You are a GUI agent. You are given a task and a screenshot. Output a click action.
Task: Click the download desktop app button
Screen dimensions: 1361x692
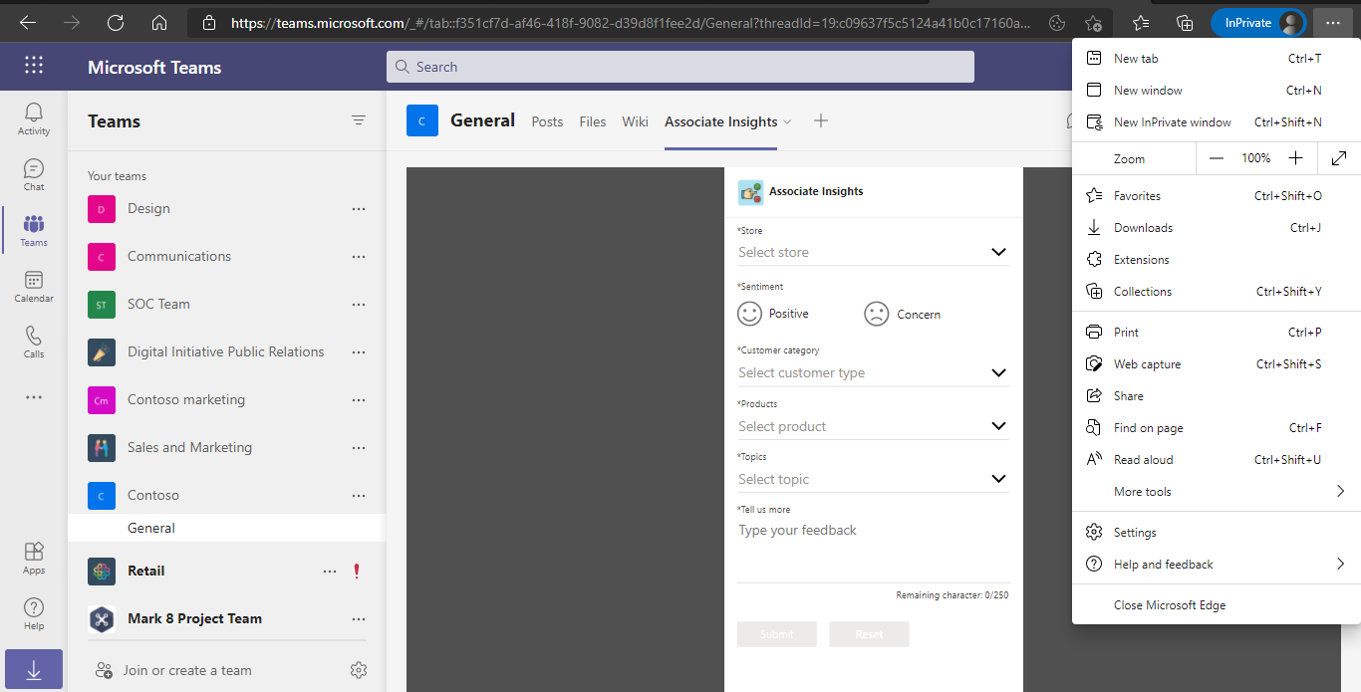point(34,670)
